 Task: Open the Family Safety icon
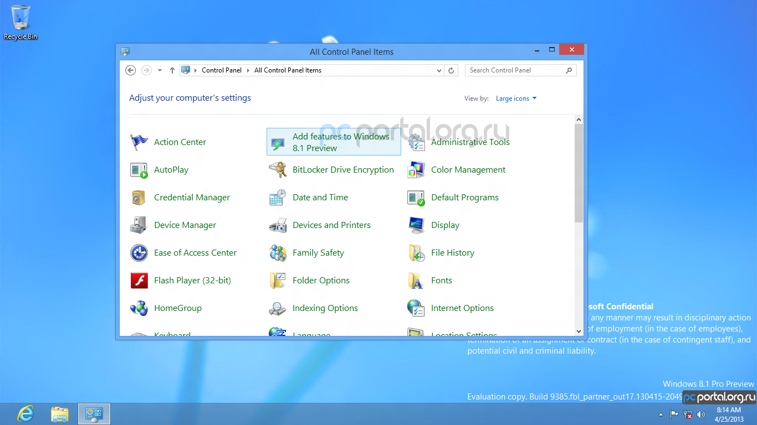coord(277,253)
